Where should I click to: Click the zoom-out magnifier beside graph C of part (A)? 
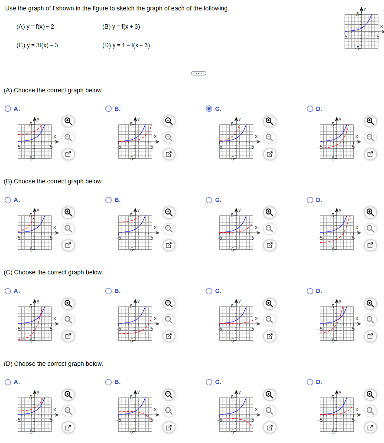click(269, 138)
